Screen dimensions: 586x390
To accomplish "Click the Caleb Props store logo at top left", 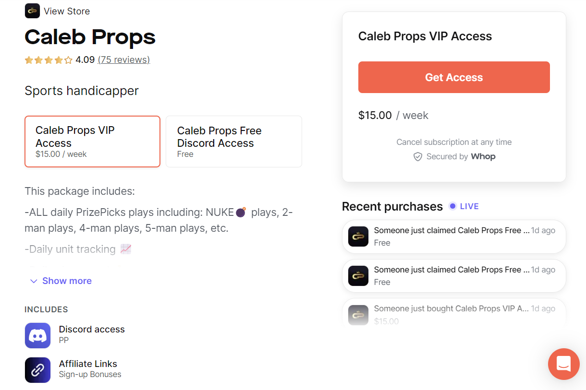I will point(32,11).
